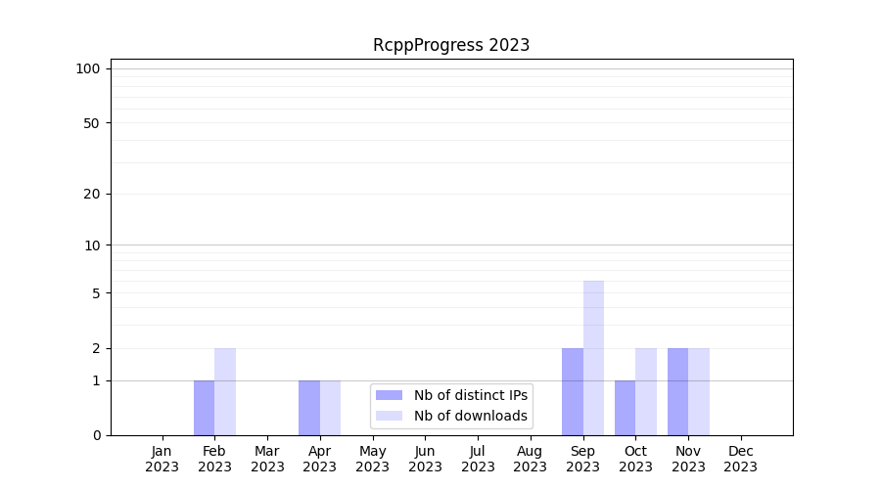Select the 'Nb of distinct IPs' legend label
The height and width of the screenshot is (489, 881).
click(x=470, y=395)
